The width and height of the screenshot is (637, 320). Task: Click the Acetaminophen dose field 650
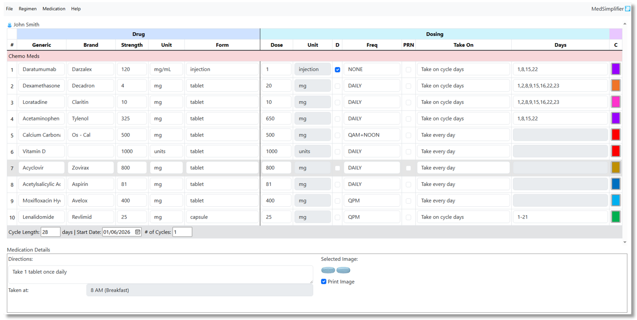(x=276, y=118)
